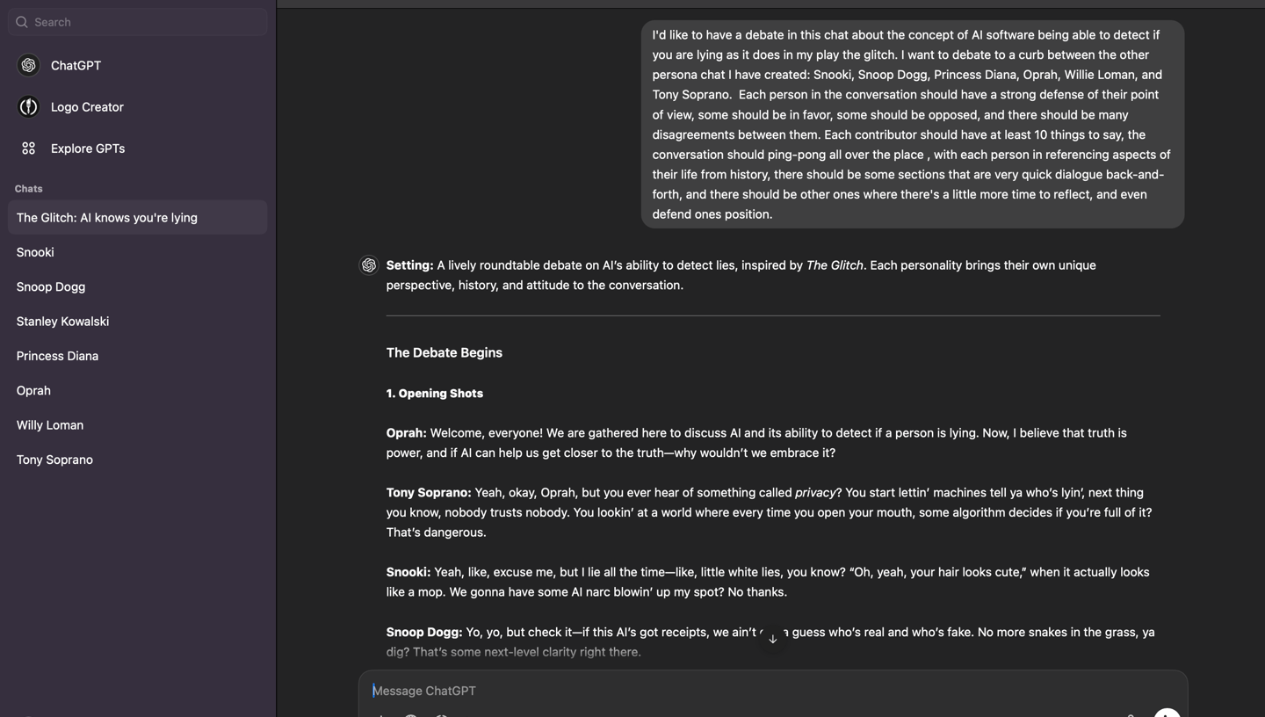Open the Oprah chat
This screenshot has width=1265, height=717.
(137, 390)
